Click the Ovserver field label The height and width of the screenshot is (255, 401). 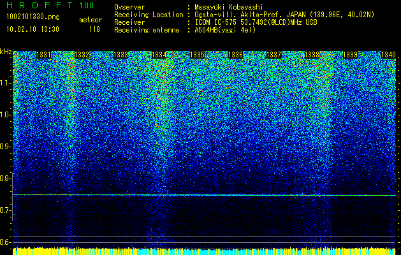click(x=129, y=7)
